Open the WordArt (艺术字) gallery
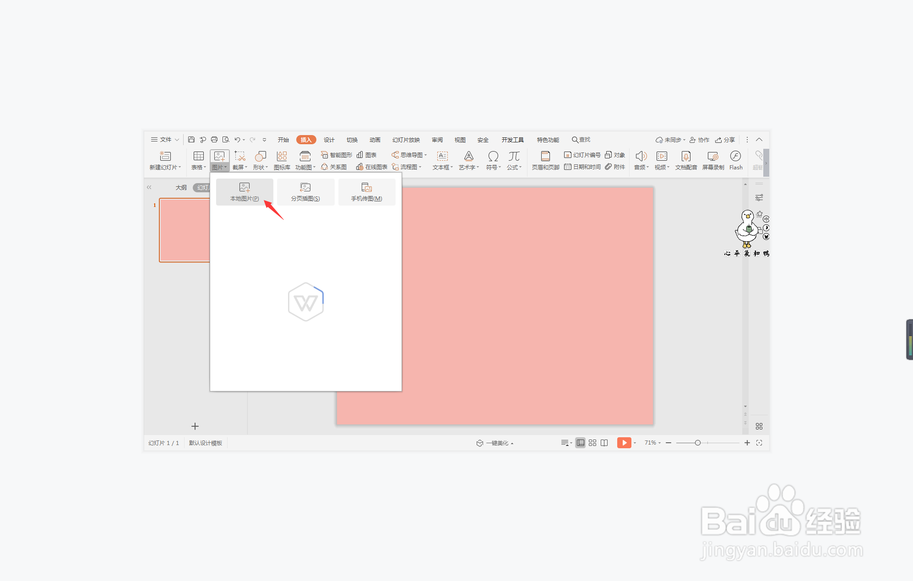Screen dimensions: 913x581 click(x=469, y=160)
